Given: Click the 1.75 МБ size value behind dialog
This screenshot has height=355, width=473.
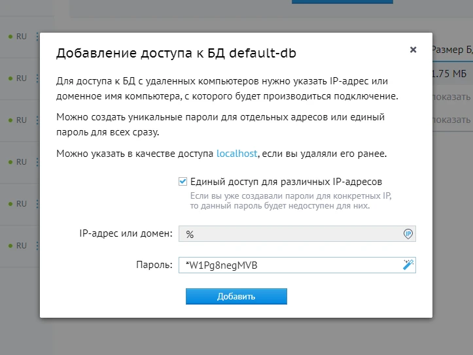Looking at the screenshot, I should click(449, 73).
